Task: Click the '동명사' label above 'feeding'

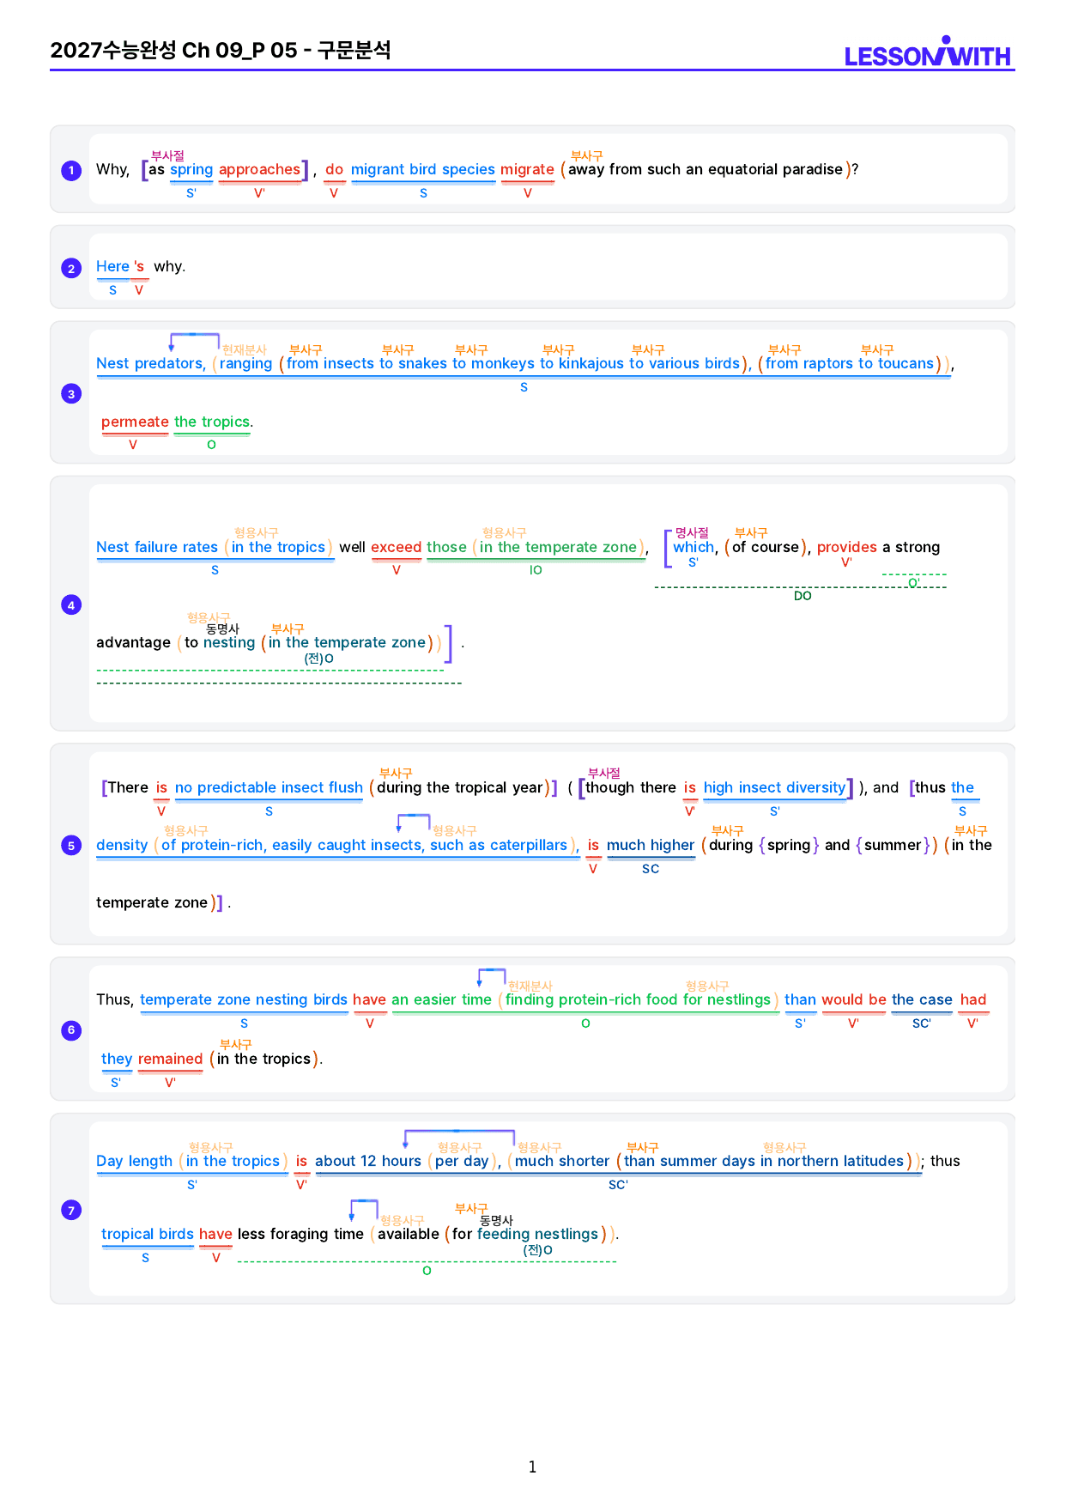Action: (496, 1220)
